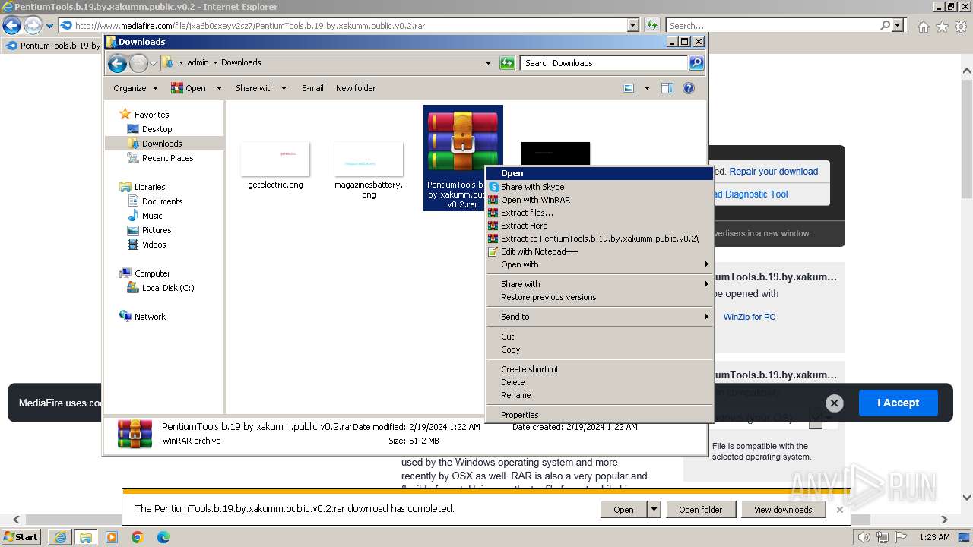This screenshot has height=547, width=973.
Task: Choose Create shortcut
Action: (600, 369)
